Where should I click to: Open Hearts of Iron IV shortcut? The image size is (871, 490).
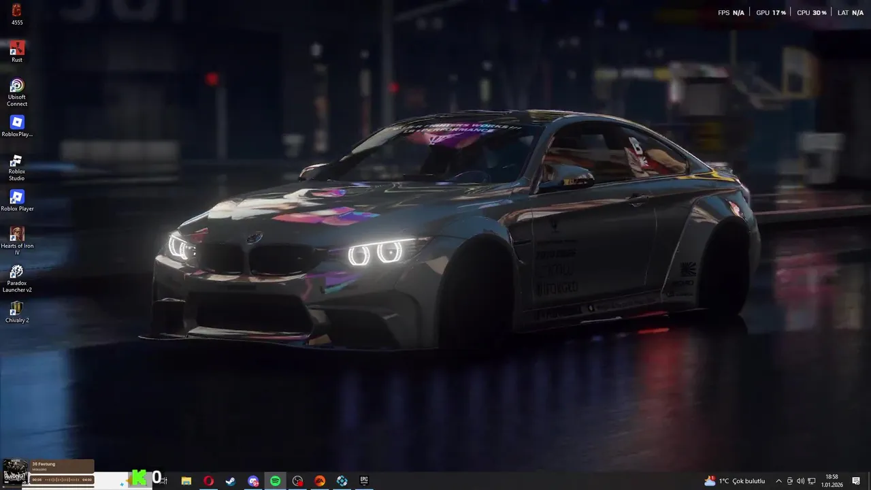(17, 241)
